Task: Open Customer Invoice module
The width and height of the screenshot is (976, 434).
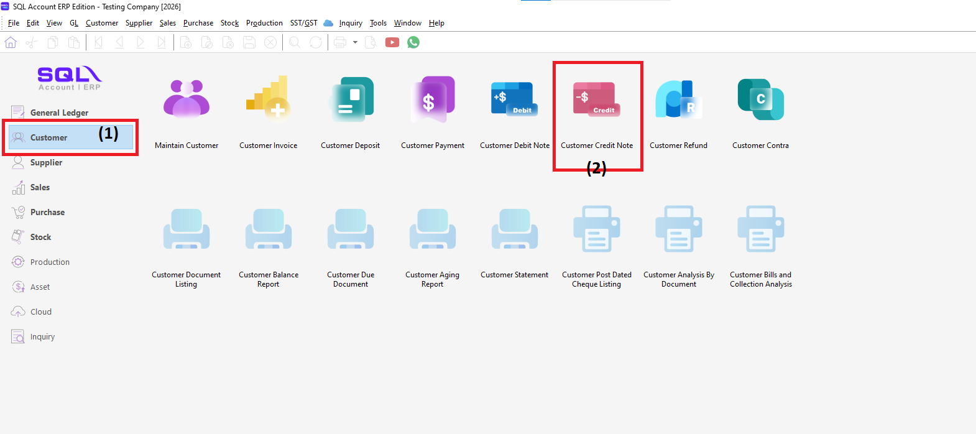Action: tap(269, 97)
